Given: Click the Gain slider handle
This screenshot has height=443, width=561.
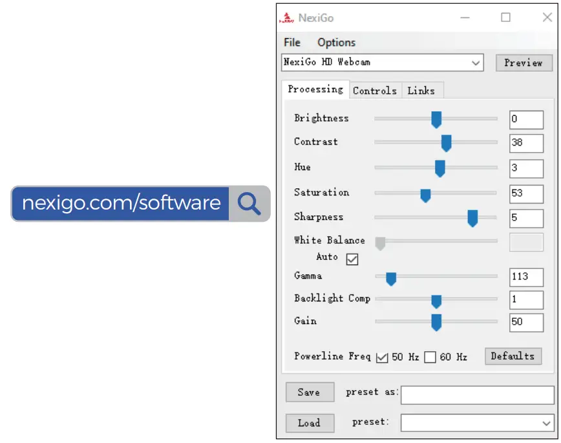Looking at the screenshot, I should pos(436,322).
